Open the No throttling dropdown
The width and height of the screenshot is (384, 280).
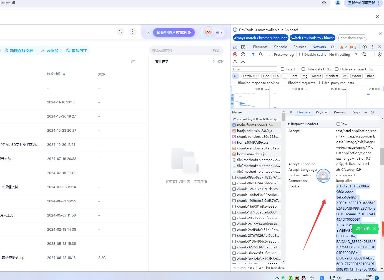(343, 54)
